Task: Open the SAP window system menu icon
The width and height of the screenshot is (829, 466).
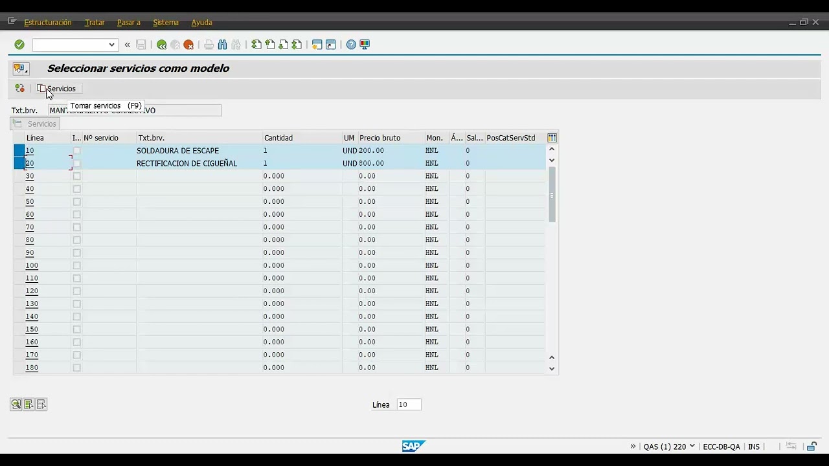Action: click(x=12, y=21)
